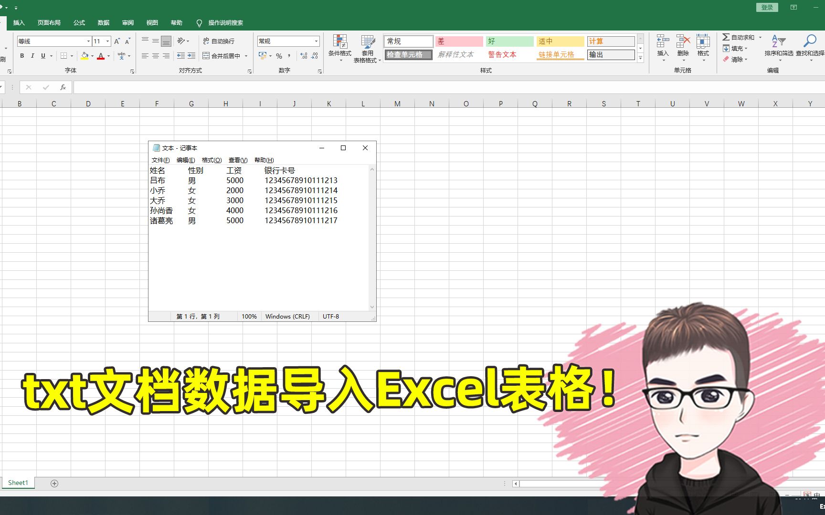Open the 页面布局 ribbon tab

tap(49, 23)
